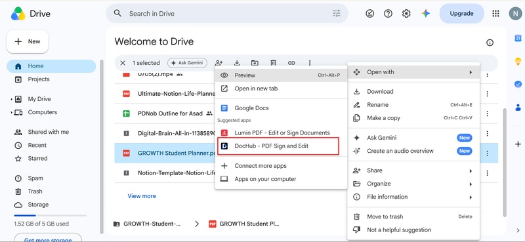
Task: Click the copy link toolbar icon
Action: [291, 63]
